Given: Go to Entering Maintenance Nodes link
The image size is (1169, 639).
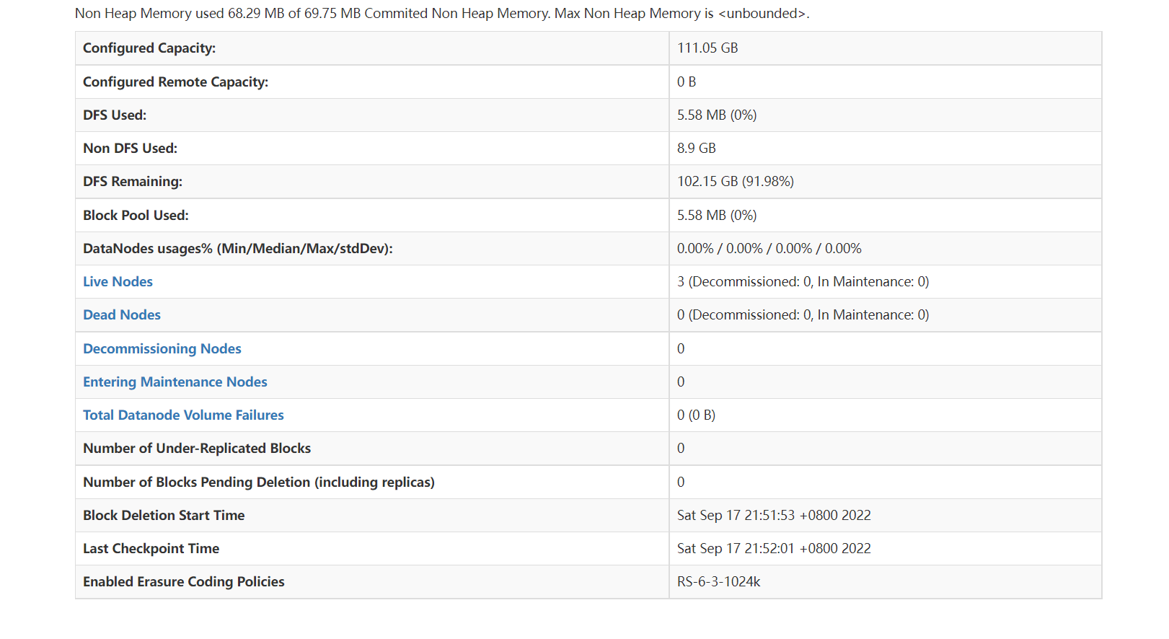Looking at the screenshot, I should click(175, 382).
